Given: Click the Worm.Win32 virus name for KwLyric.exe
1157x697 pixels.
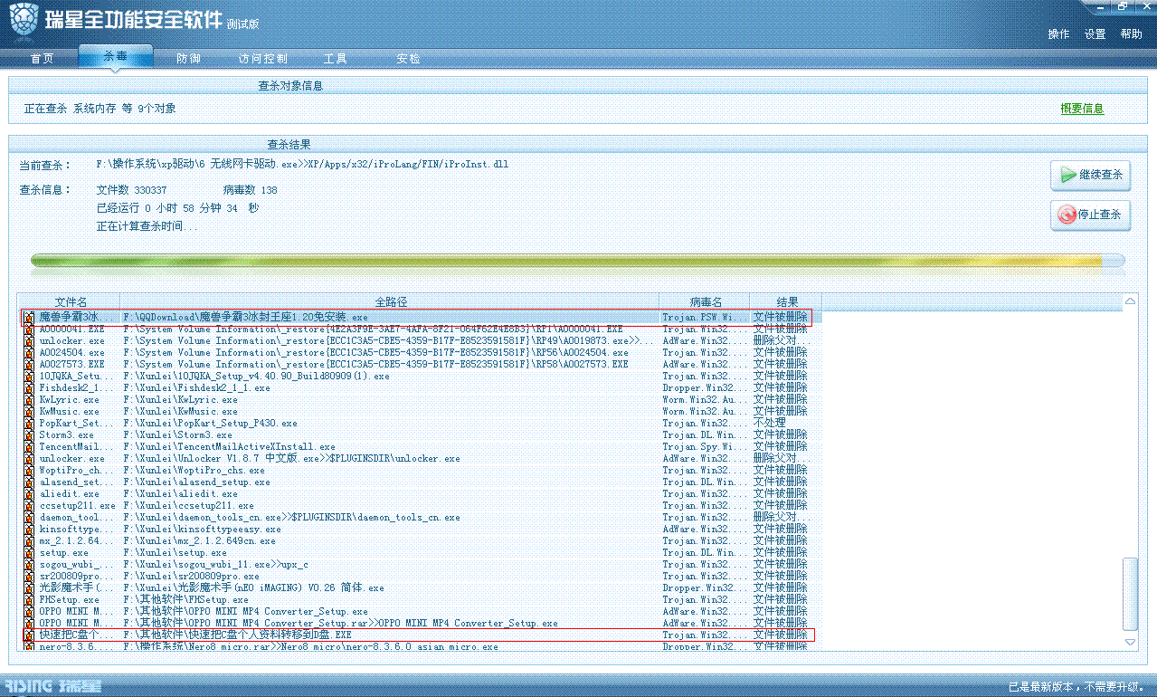Looking at the screenshot, I should [x=704, y=400].
